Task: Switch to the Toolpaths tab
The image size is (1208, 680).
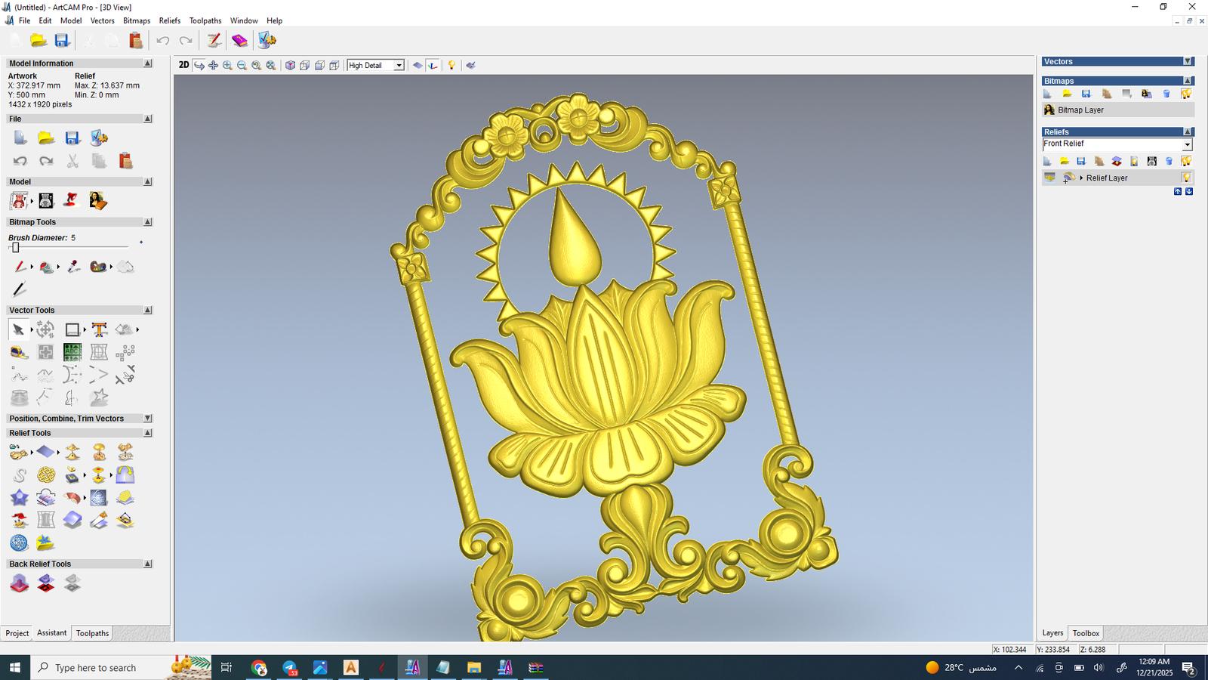Action: [92, 633]
